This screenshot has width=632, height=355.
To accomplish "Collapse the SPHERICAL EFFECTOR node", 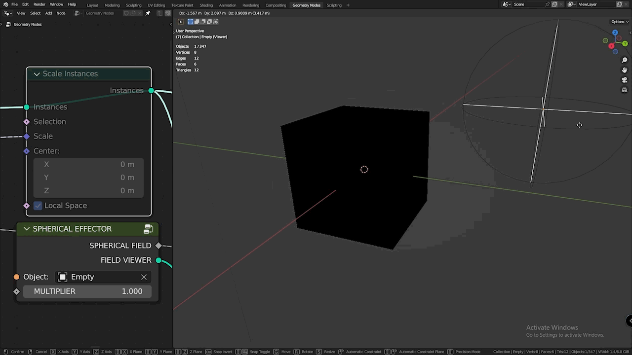I will pos(27,229).
